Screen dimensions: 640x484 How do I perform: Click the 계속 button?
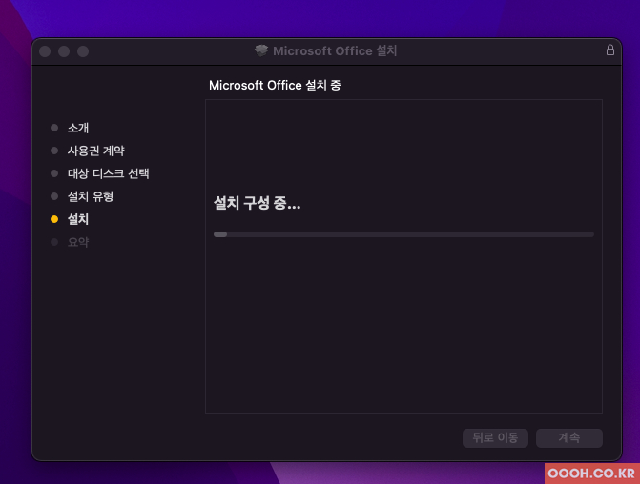click(x=569, y=438)
